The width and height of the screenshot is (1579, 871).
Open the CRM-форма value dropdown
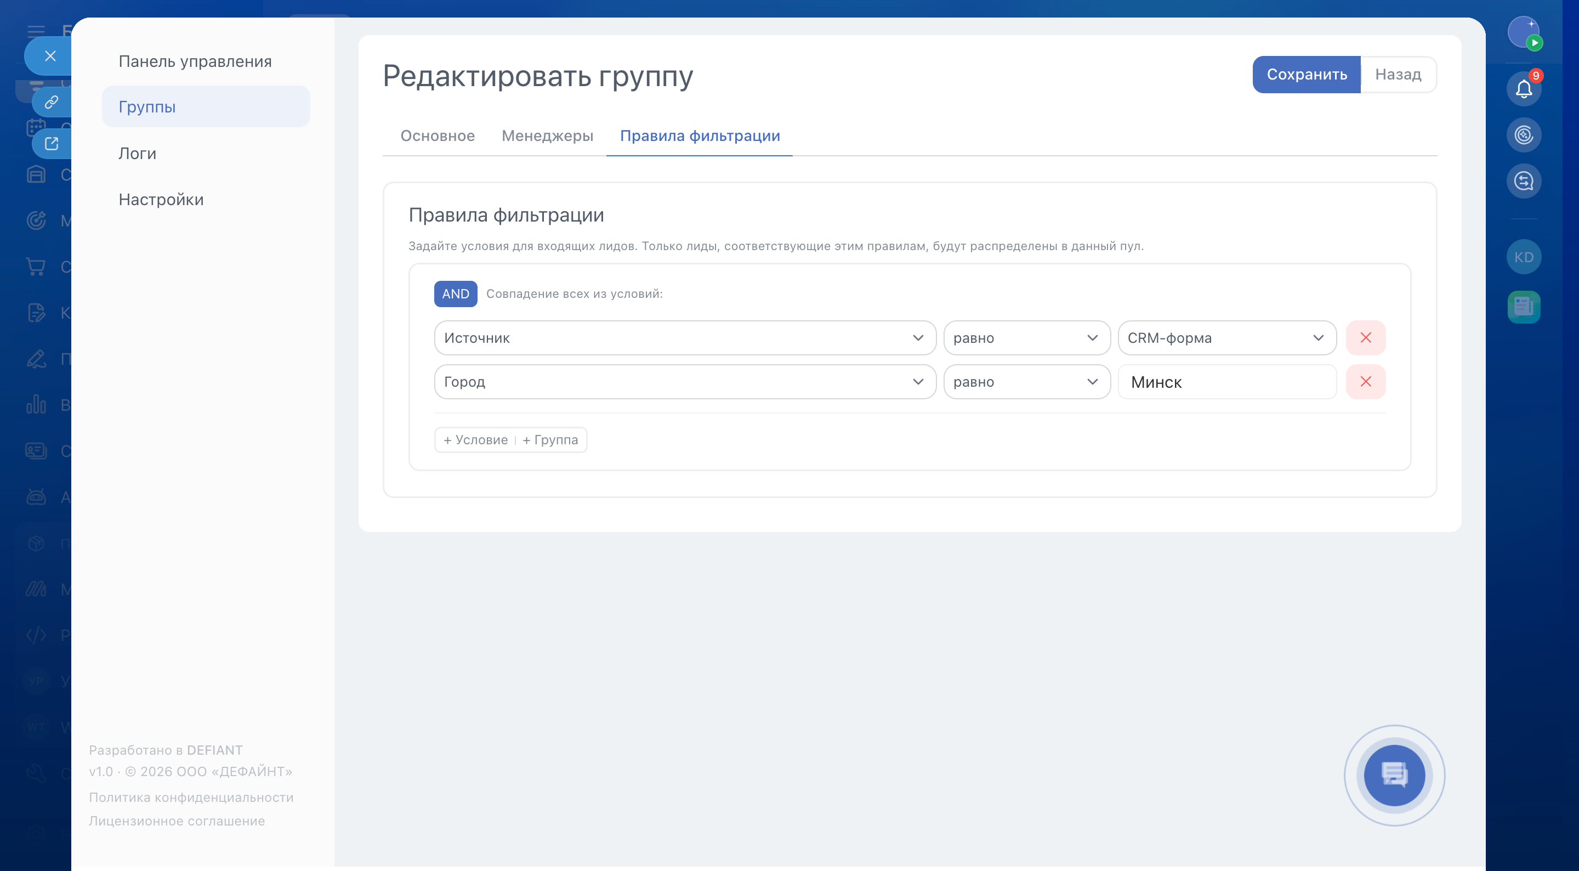[1226, 337]
